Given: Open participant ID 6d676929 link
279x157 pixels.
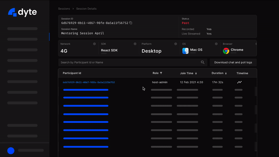Looking at the screenshot, I should pyautogui.click(x=89, y=82).
